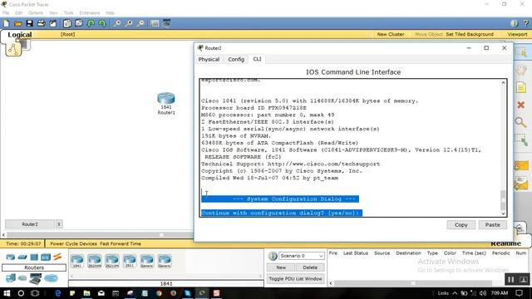Select the Resize Shape tool

pos(521,140)
